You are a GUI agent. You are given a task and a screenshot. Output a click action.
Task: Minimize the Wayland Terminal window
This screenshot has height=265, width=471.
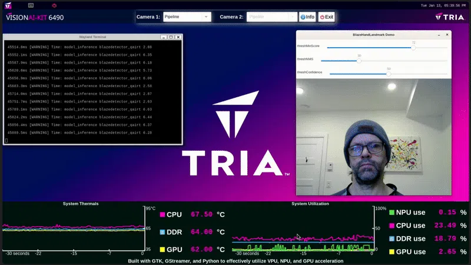tap(164, 37)
